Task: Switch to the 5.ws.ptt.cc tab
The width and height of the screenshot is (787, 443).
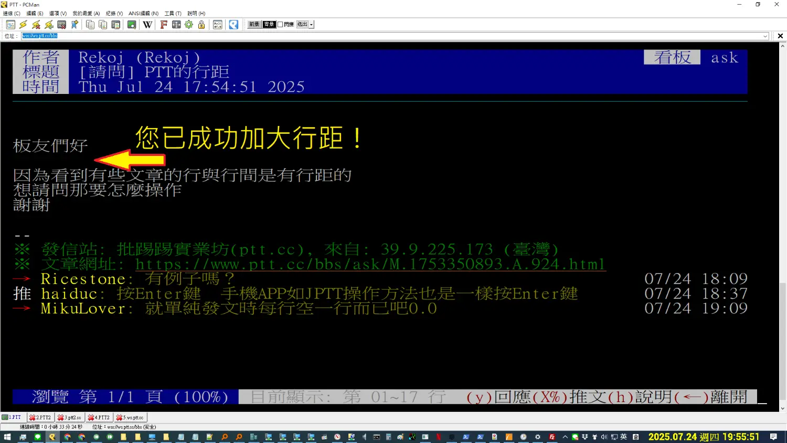Action: 130,417
